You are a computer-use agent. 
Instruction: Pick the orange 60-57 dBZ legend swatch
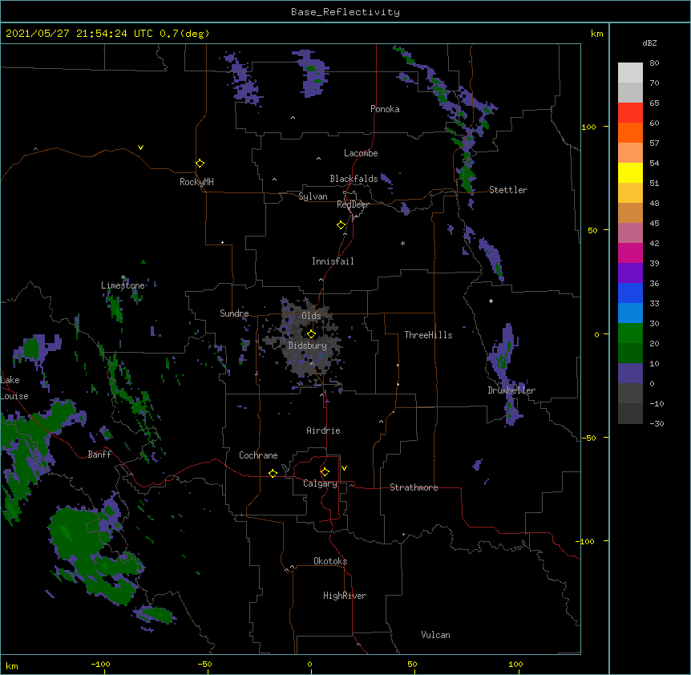[x=630, y=132]
